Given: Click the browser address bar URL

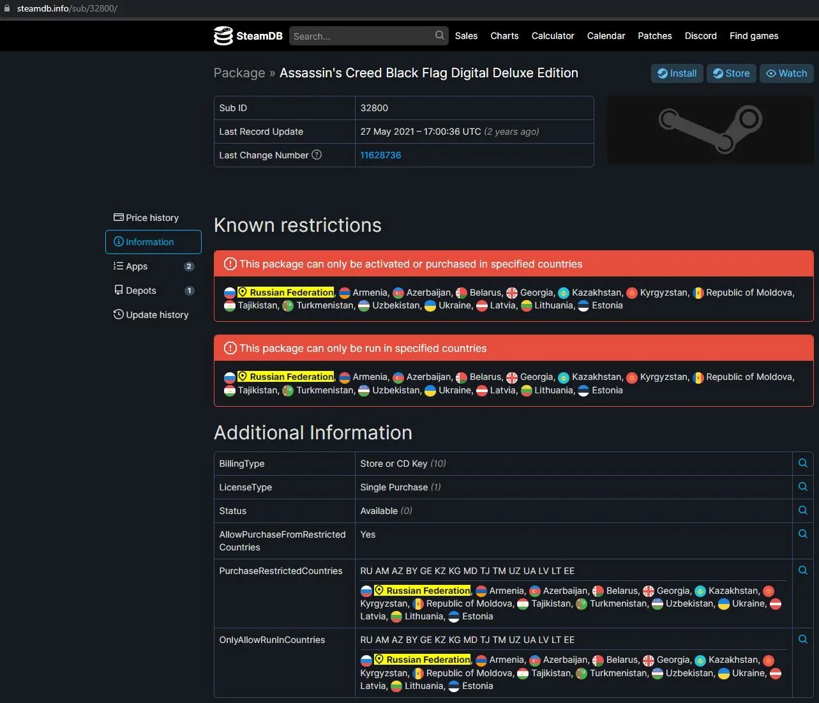Looking at the screenshot, I should 67,8.
